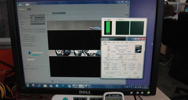Click the core speed MHz value in CPU-Z

click(114, 64)
